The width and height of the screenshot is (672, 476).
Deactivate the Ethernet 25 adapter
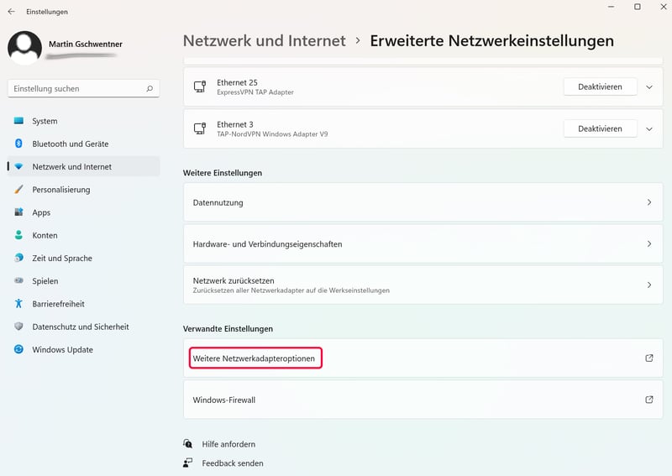tap(600, 86)
